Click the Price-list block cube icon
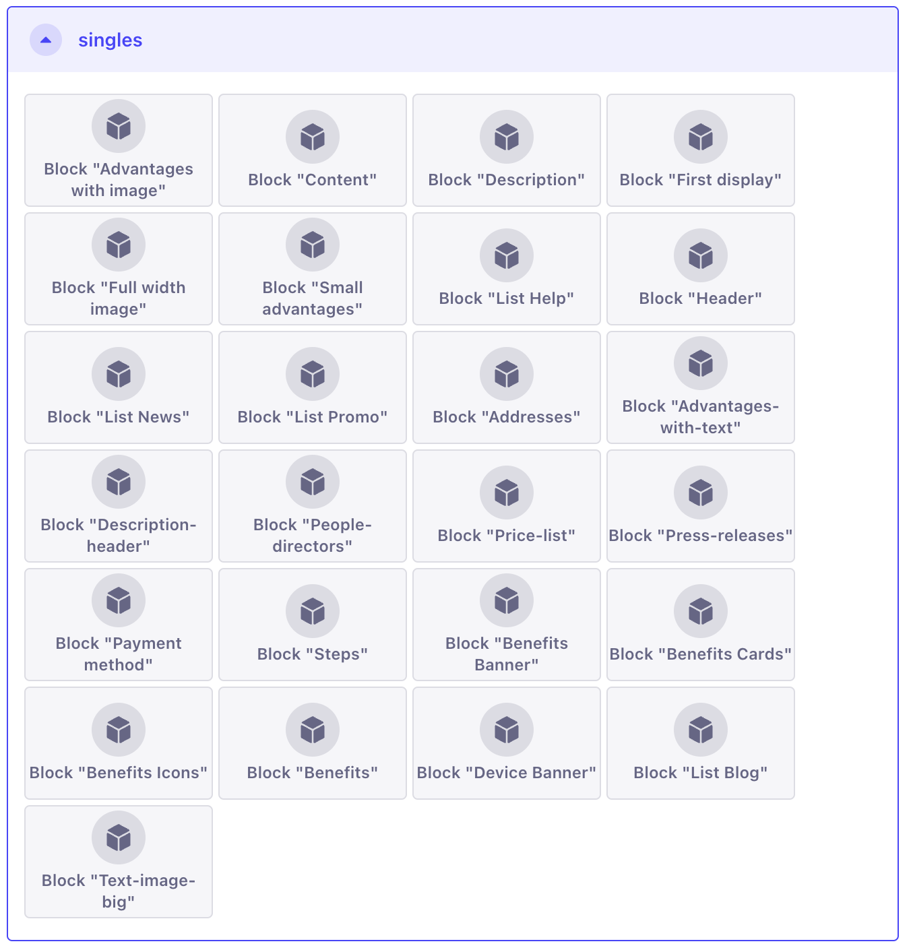This screenshot has height=950, width=911. pyautogui.click(x=507, y=493)
